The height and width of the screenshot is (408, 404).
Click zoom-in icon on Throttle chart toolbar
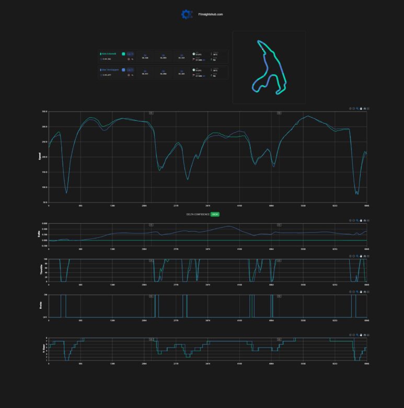tap(350, 256)
